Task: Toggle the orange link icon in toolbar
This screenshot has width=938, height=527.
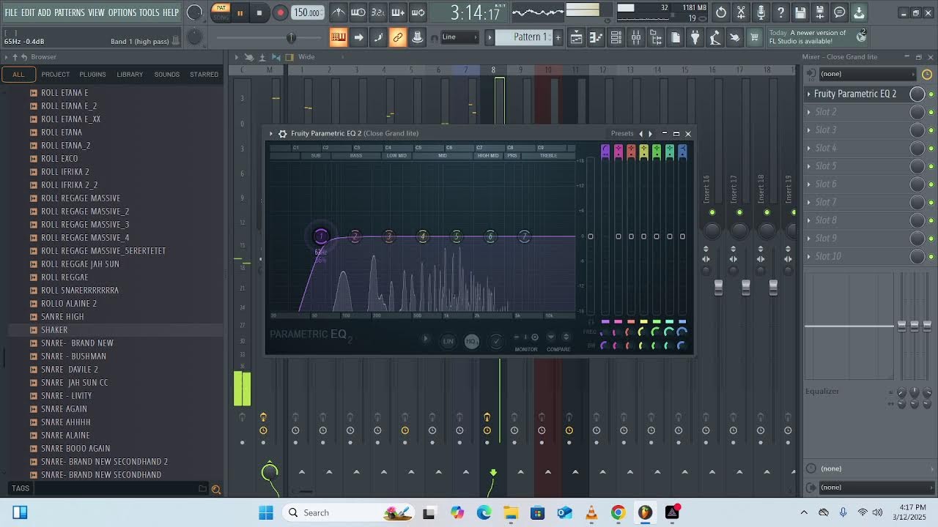Action: 398,37
